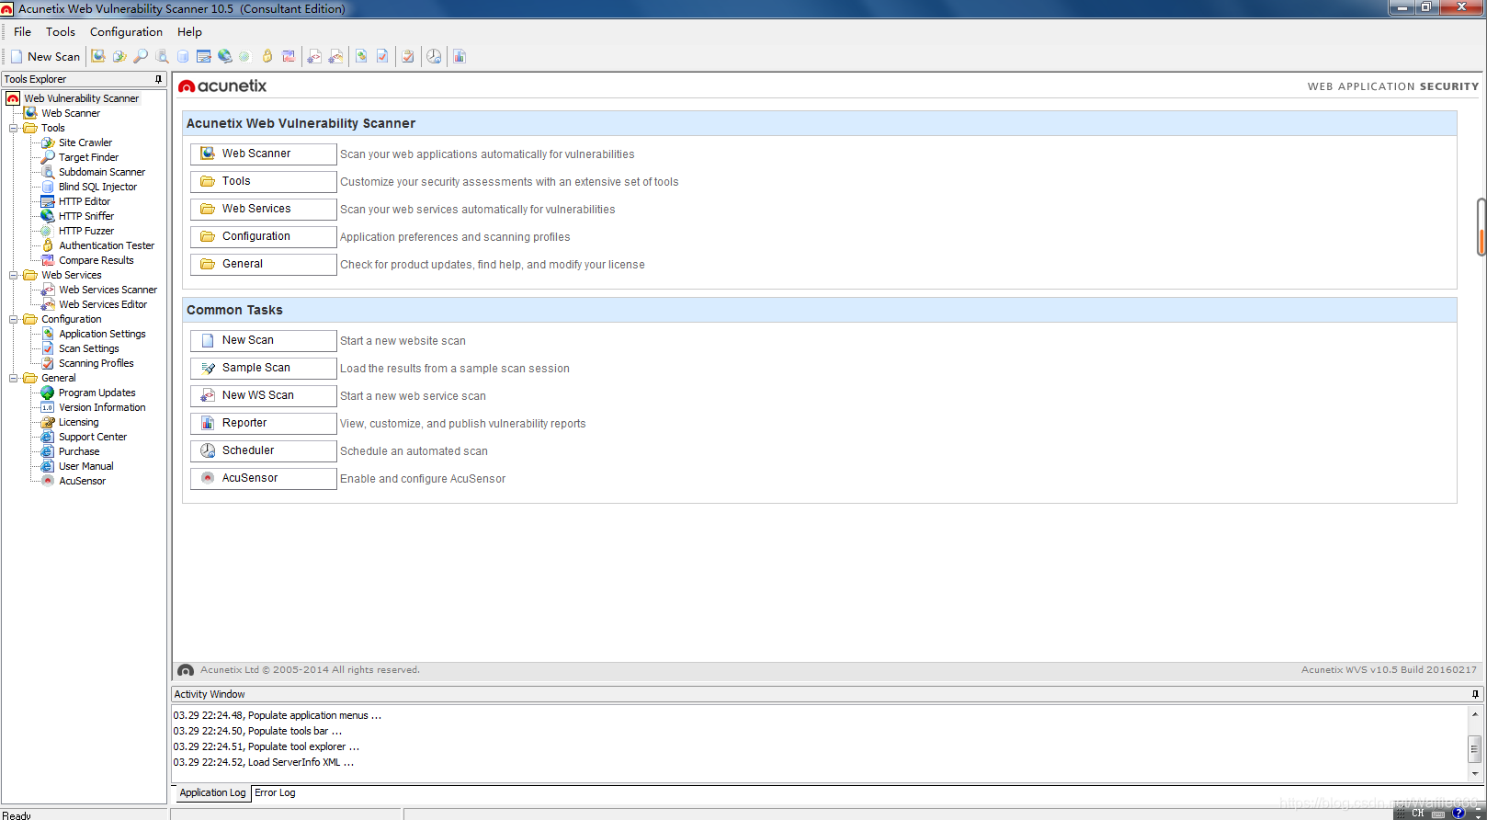1487x820 pixels.
Task: Click Activity Window scroll down arrow
Action: point(1474,774)
